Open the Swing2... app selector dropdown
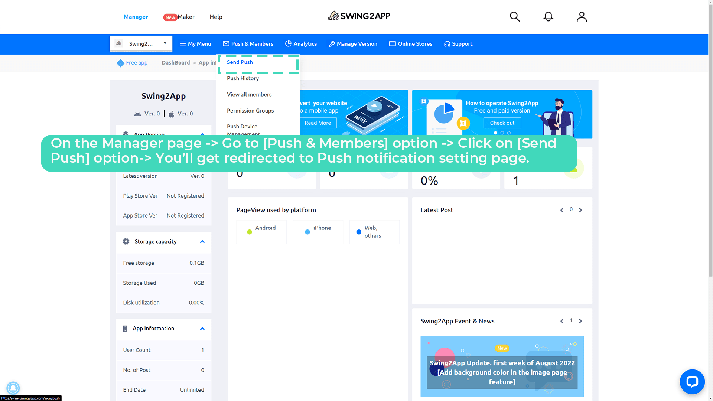Viewport: 713px width, 401px height. tap(141, 44)
